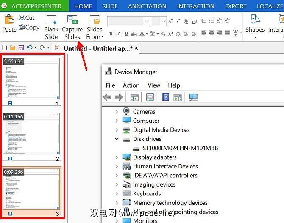
Task: Open the ACTIVEPRESENTER application menu
Action: (34, 6)
